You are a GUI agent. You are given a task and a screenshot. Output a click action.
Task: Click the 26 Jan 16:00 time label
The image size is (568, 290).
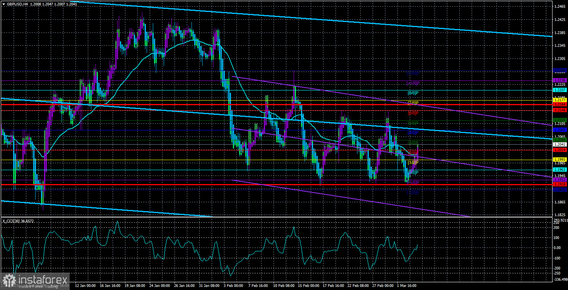tap(185, 286)
